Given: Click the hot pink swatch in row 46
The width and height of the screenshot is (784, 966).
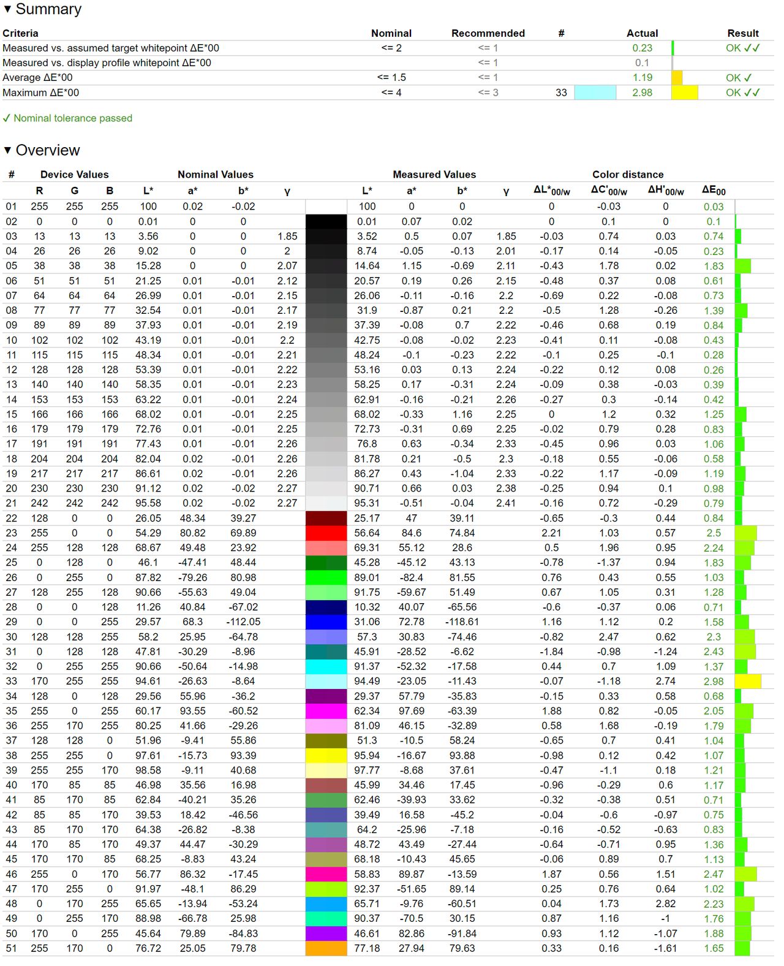Looking at the screenshot, I should (x=326, y=874).
